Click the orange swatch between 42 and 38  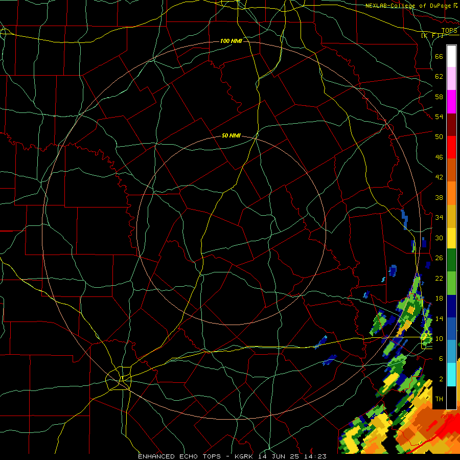click(x=451, y=193)
